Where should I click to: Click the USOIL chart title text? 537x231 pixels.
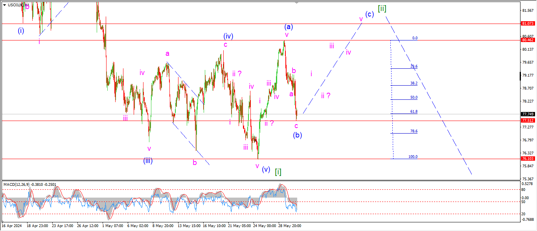[x=18, y=5]
